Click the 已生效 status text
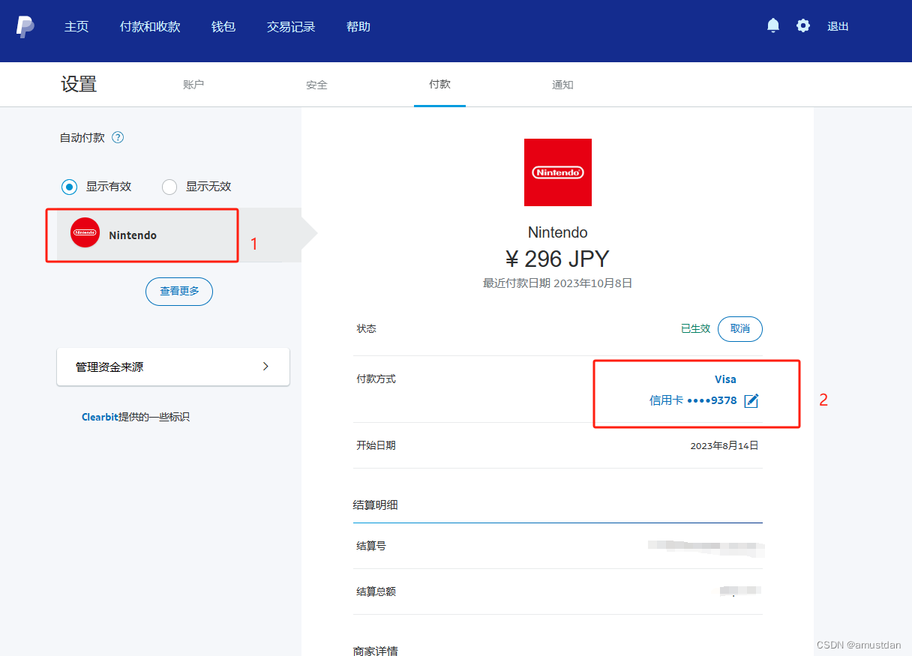 coord(695,328)
